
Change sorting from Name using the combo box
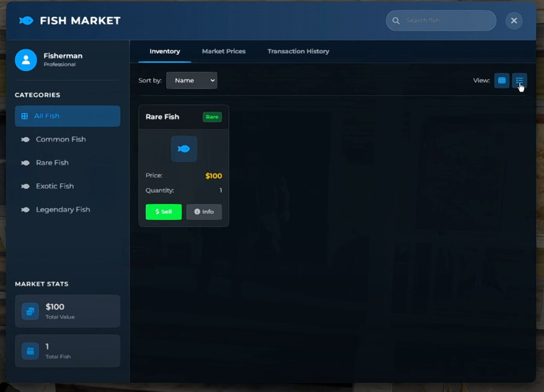pyautogui.click(x=192, y=80)
